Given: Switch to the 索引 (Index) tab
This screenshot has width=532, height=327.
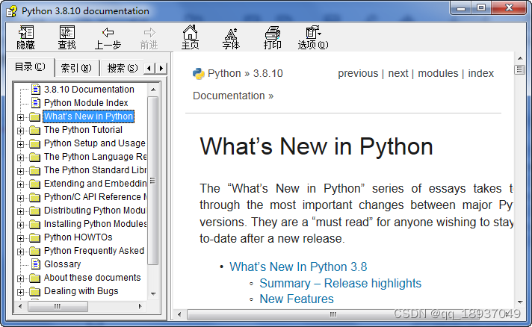Looking at the screenshot, I should [76, 68].
